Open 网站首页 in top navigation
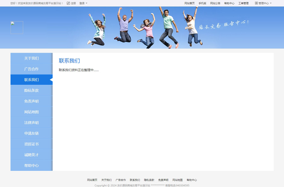284x187 pixels. 189,3
